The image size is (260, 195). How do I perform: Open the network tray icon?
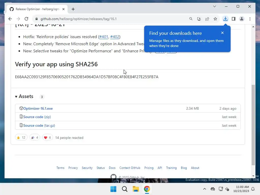[221, 189]
